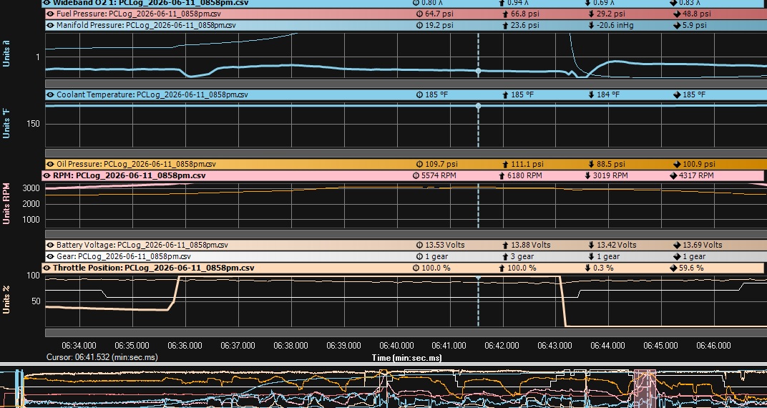This screenshot has width=767, height=408.
Task: Click the max arrow icon beside 111.1 psi
Action: coord(505,164)
